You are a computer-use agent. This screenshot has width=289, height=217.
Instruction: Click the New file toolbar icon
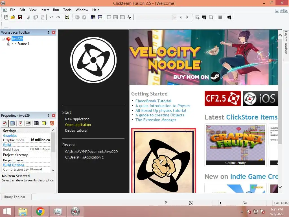click(x=6, y=17)
